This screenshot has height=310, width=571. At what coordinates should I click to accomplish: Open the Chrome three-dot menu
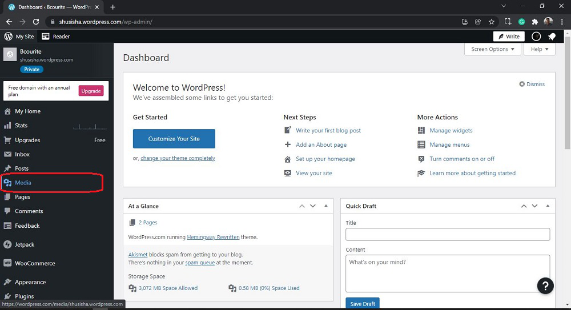(x=562, y=22)
